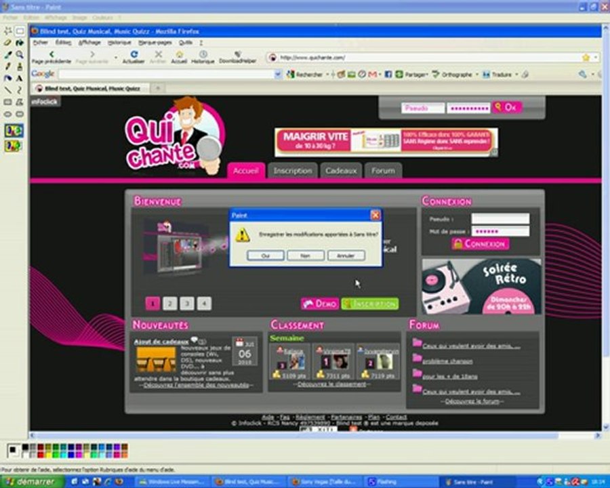Click the green Inscription button
610x488 pixels.
(370, 304)
